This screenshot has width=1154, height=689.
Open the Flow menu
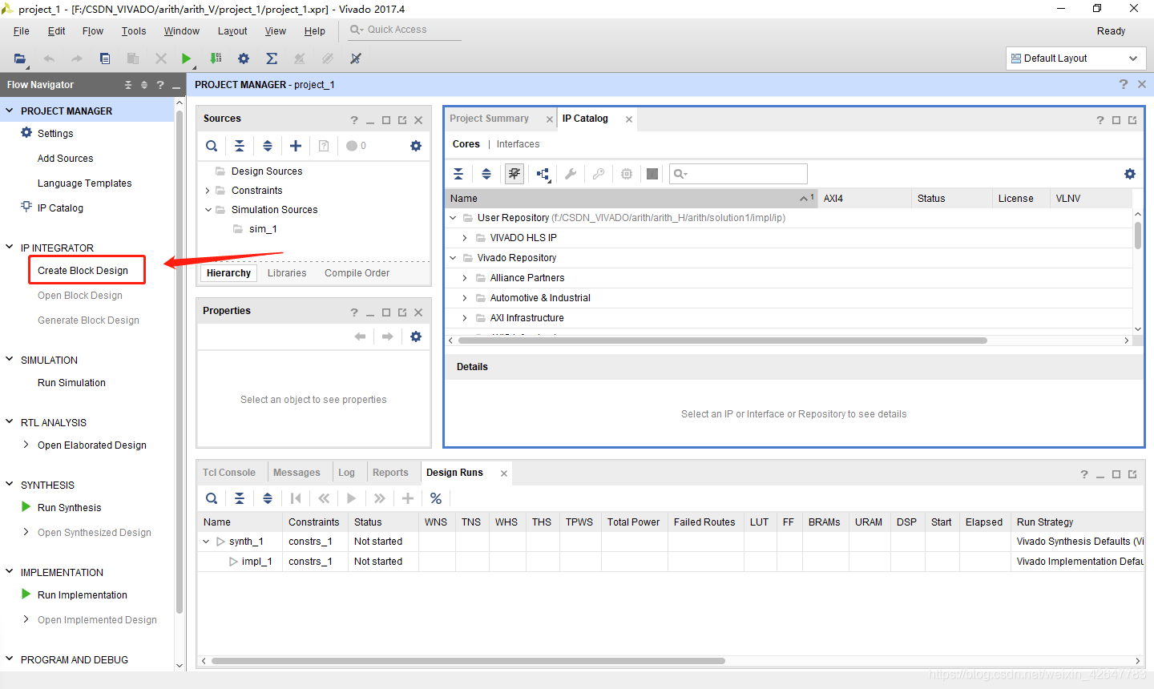pos(93,31)
